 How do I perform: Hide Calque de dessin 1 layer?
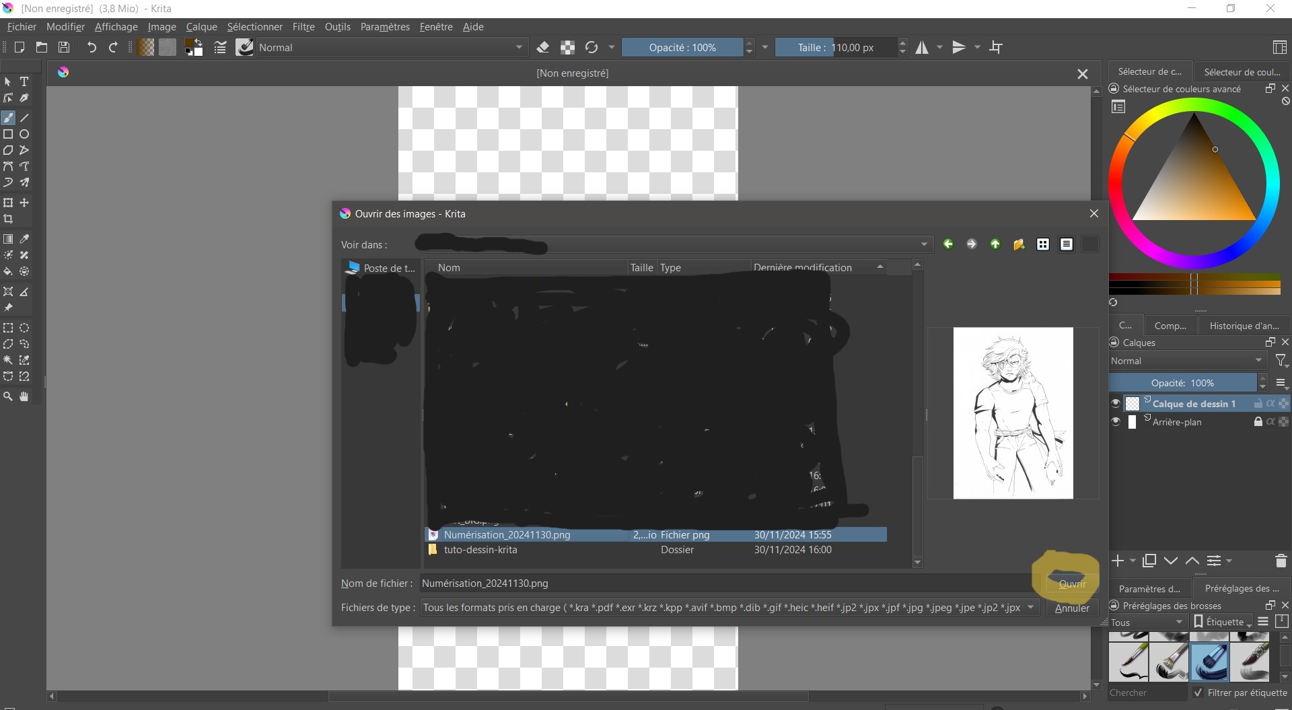point(1116,403)
